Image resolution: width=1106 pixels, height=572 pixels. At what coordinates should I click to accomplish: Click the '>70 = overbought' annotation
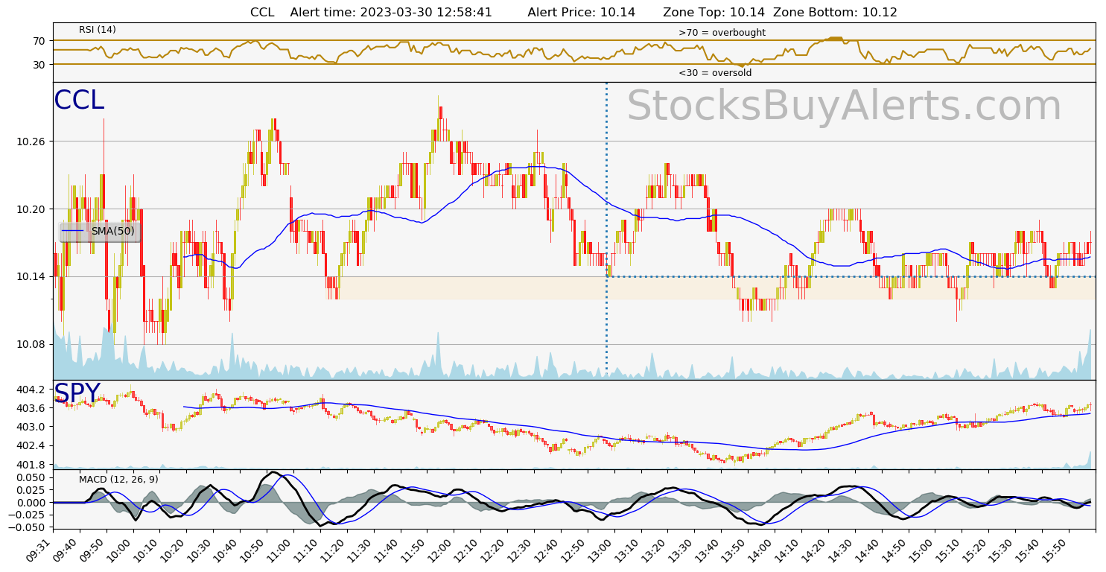point(722,33)
